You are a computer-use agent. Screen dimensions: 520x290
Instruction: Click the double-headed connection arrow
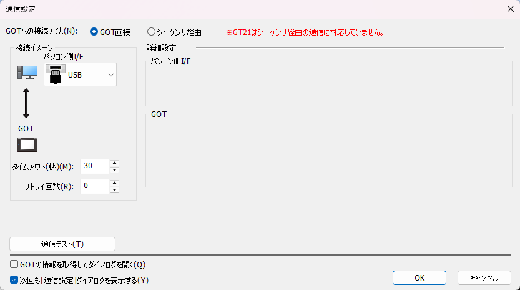[x=26, y=104]
